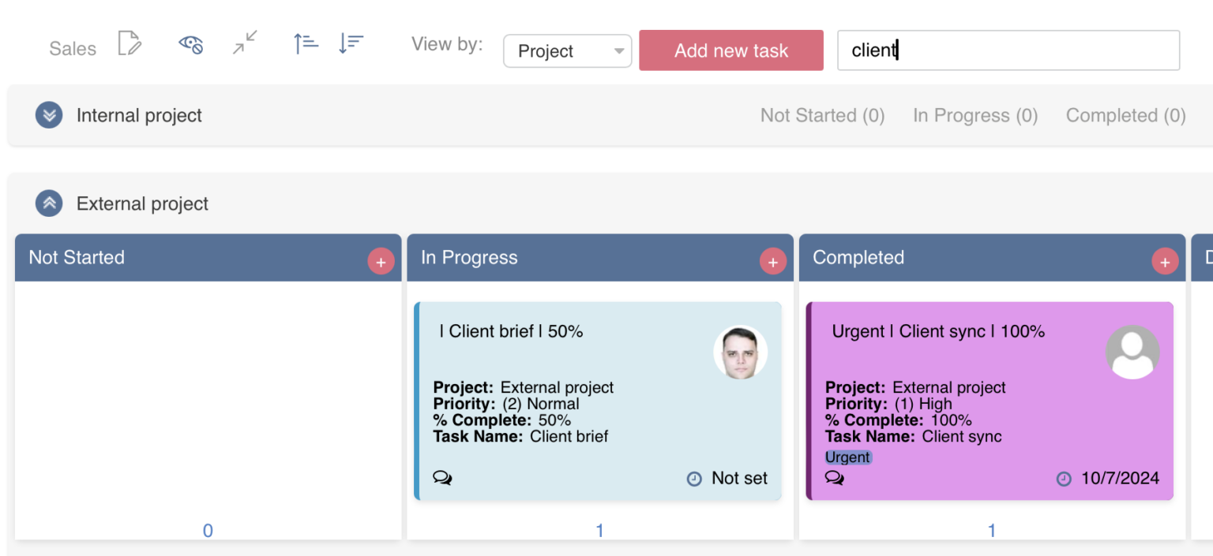Sort tasks in descending order

(x=351, y=43)
